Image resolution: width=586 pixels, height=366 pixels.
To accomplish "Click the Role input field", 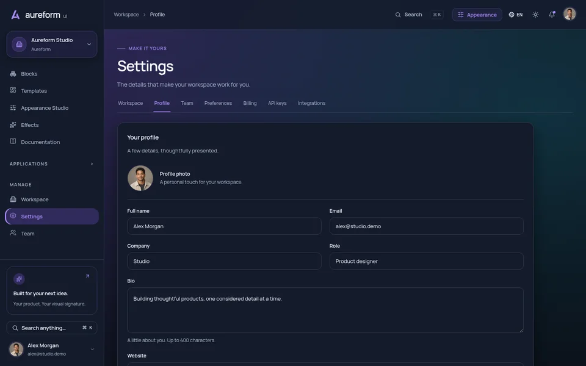I will (x=427, y=261).
